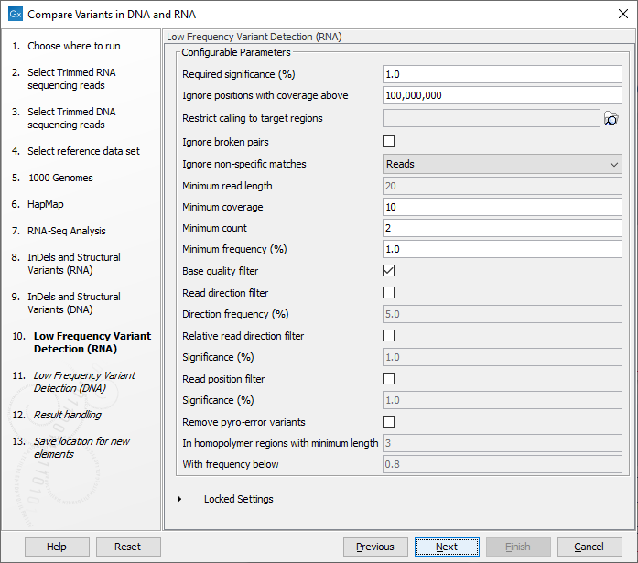
Task: Open the Ignore non-specific matches dropdown
Action: click(502, 164)
